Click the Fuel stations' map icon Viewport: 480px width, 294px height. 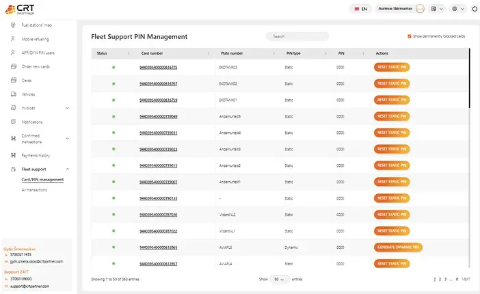[13, 25]
